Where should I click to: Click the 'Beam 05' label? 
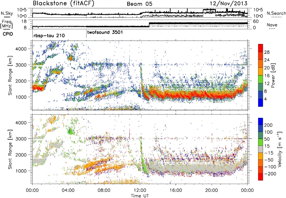[x=139, y=4]
